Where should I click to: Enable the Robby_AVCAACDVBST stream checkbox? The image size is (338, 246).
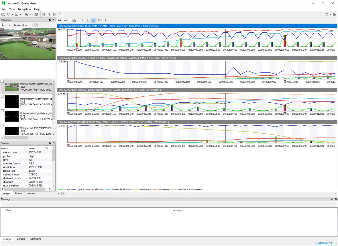pyautogui.click(x=2, y=111)
